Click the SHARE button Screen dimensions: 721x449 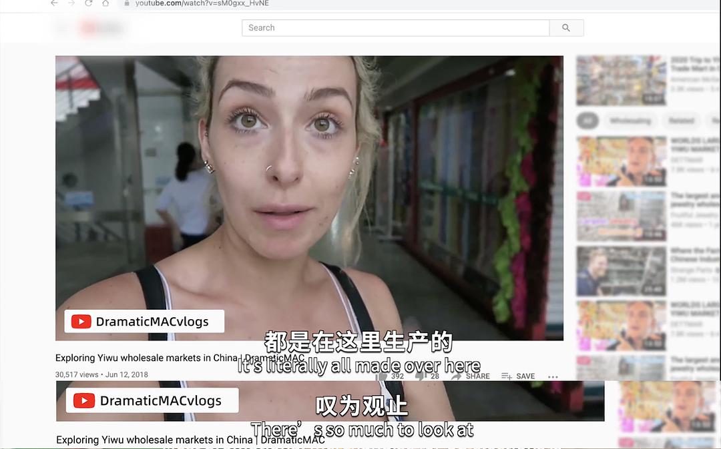pyautogui.click(x=471, y=376)
